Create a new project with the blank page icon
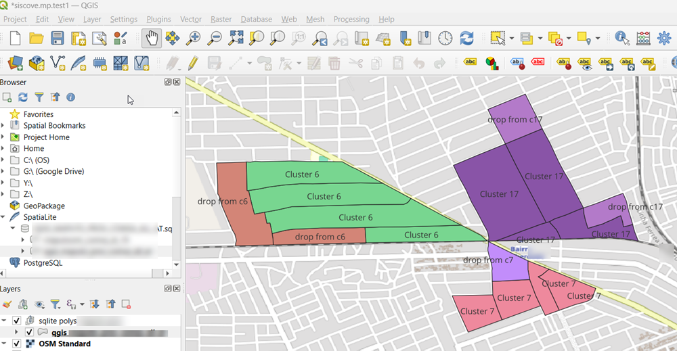Screen dimensions: 677x351 pyautogui.click(x=15, y=39)
